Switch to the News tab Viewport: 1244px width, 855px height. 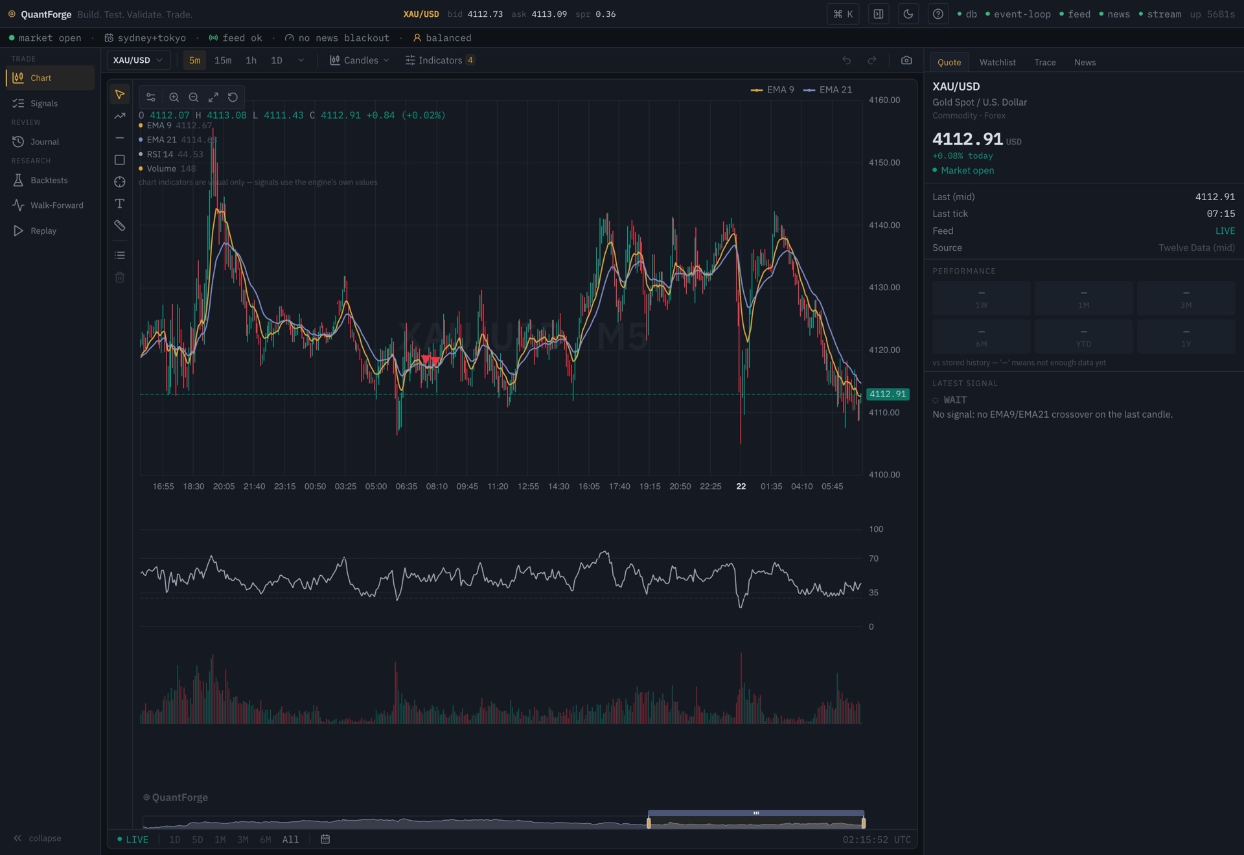[x=1085, y=62]
